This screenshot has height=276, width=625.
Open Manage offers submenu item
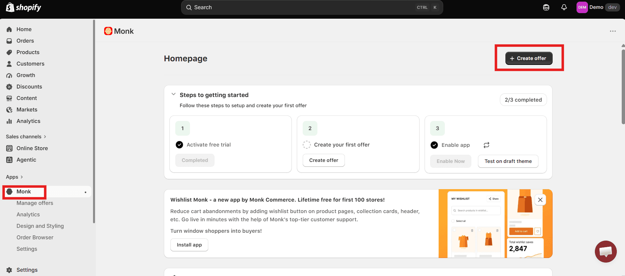[35, 203]
